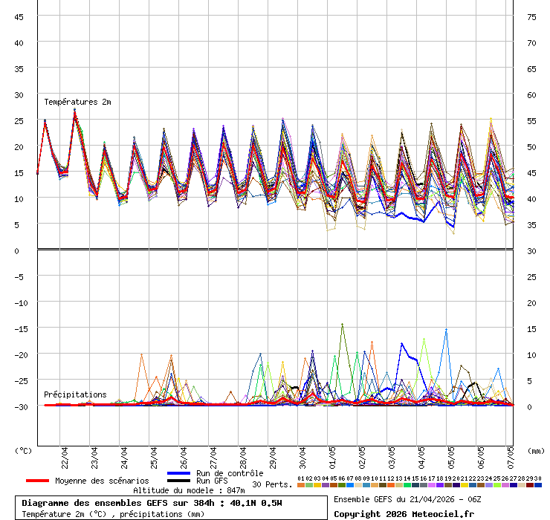Click the 'Ensemble GEFS du 21/04/2026 - 06Z' text
The image size is (550, 520).
tap(408, 499)
